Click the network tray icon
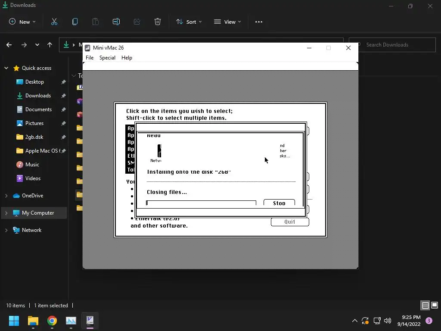 (377, 321)
